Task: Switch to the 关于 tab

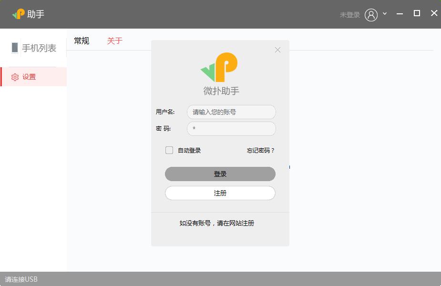Action: point(114,41)
